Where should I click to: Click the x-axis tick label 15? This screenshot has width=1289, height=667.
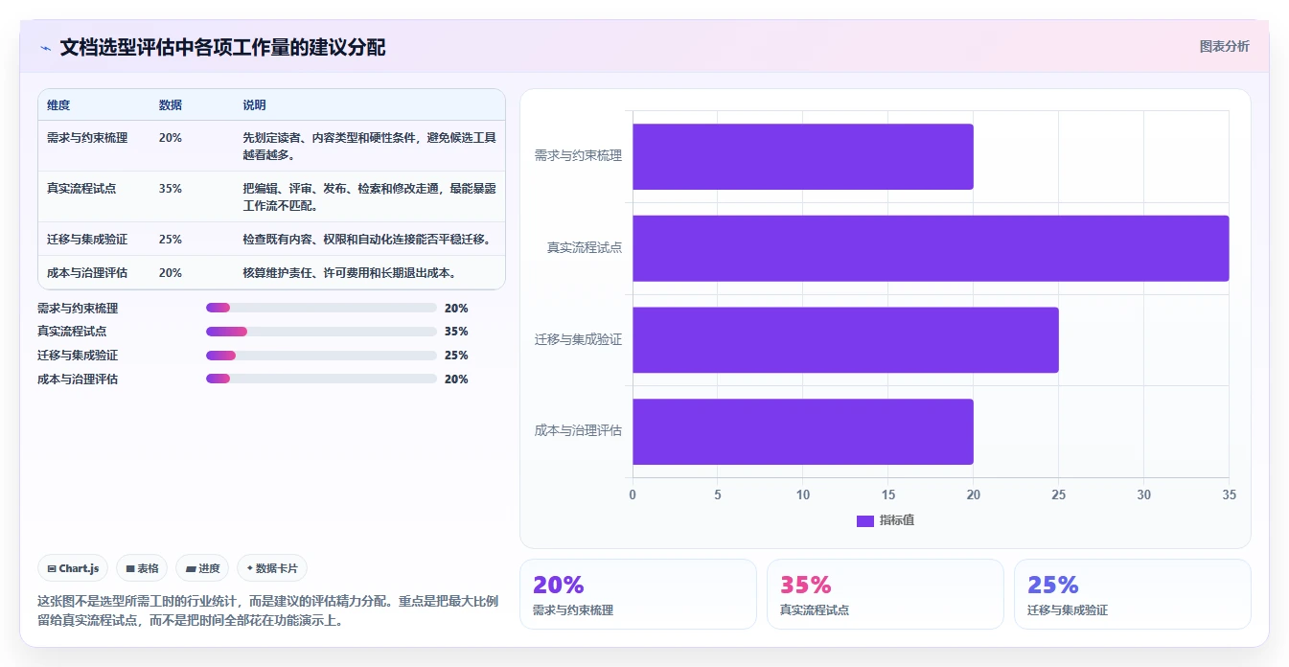(x=888, y=495)
